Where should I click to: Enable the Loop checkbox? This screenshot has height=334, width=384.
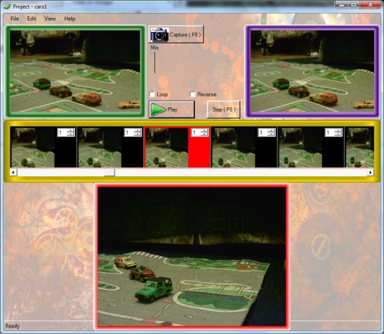pos(152,95)
